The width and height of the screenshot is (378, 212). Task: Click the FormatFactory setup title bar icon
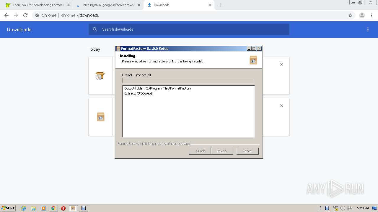point(118,49)
